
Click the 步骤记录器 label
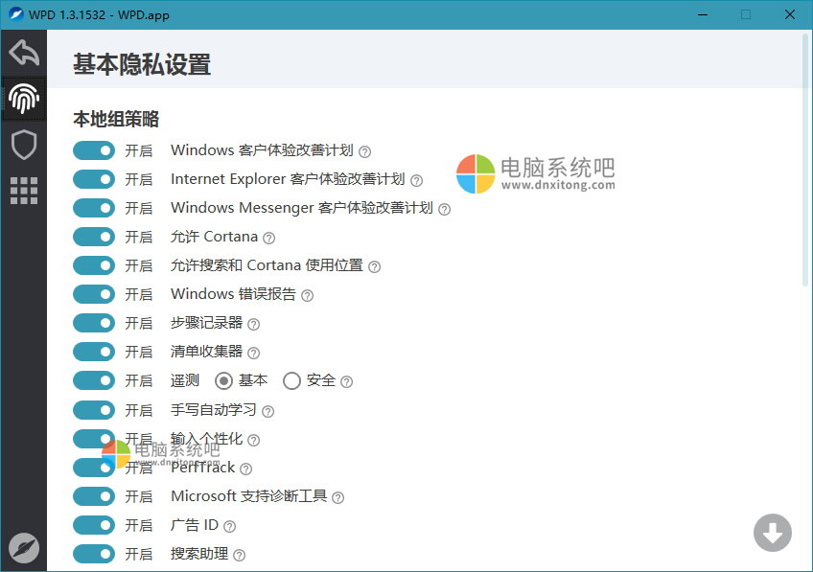(206, 323)
